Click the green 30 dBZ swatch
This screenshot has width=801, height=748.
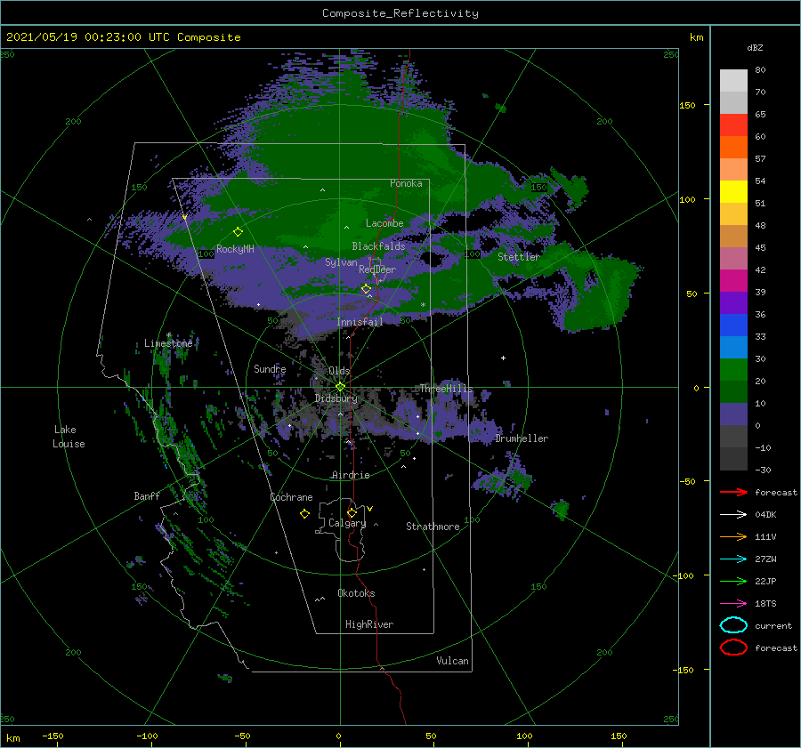[x=733, y=369]
